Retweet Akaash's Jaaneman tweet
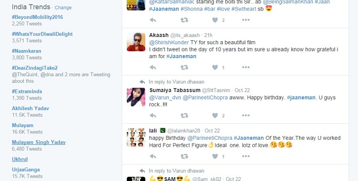 (x=184, y=67)
